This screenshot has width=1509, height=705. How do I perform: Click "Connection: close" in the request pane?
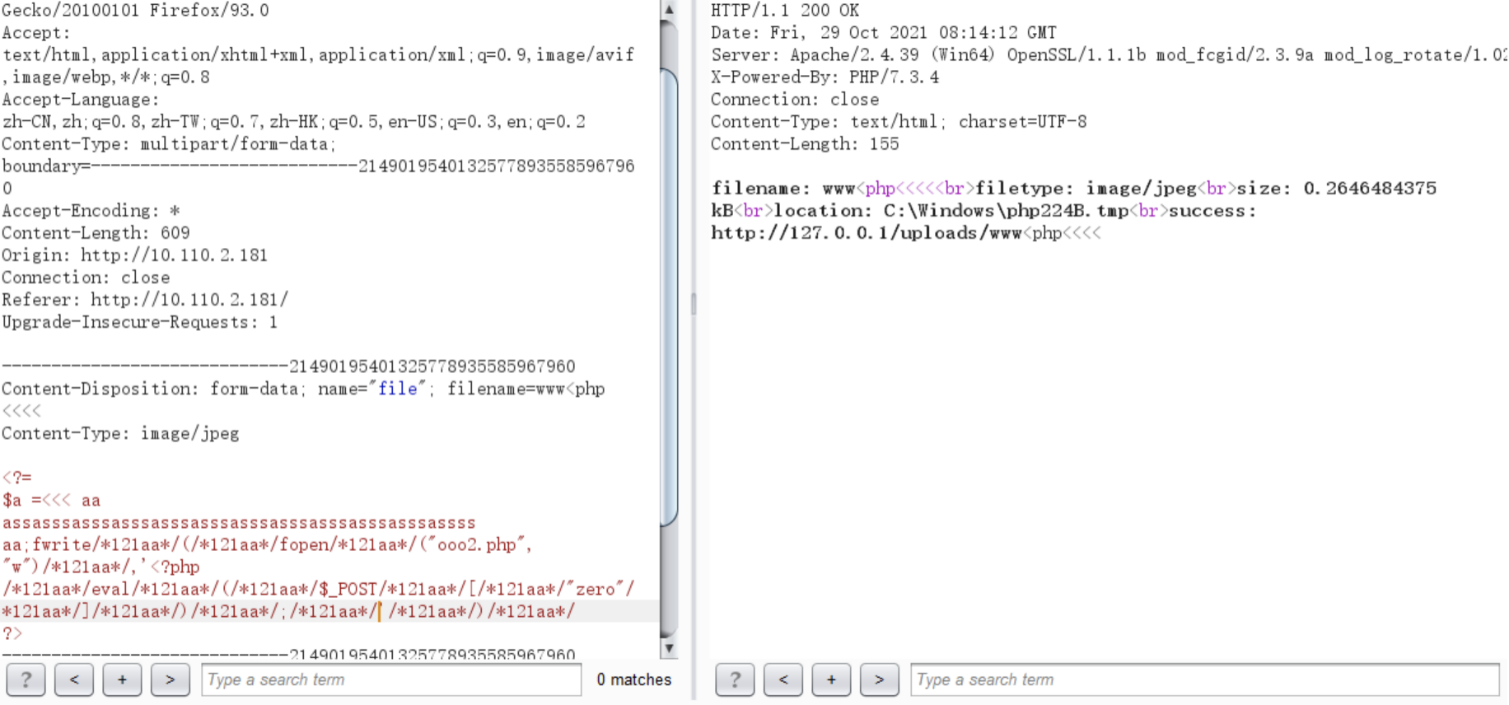point(86,278)
